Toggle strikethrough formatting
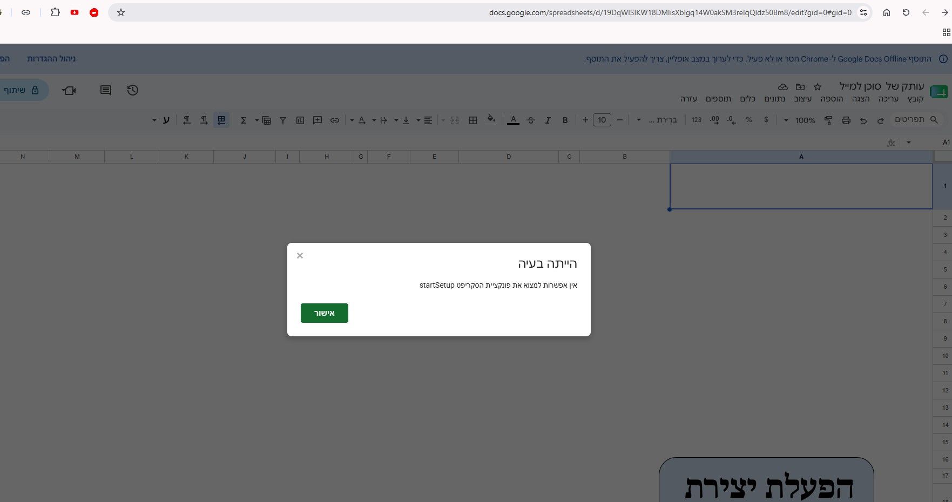 pyautogui.click(x=531, y=120)
